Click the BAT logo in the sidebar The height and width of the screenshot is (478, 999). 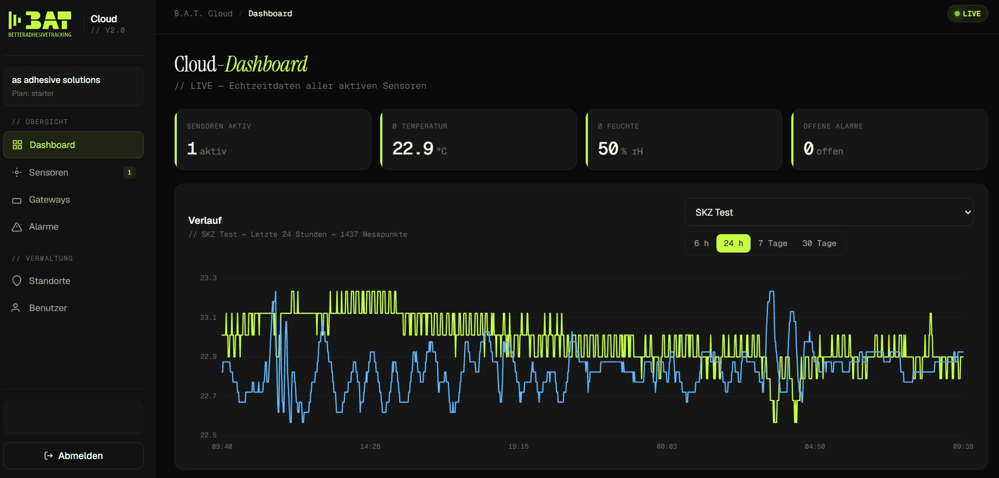40,24
